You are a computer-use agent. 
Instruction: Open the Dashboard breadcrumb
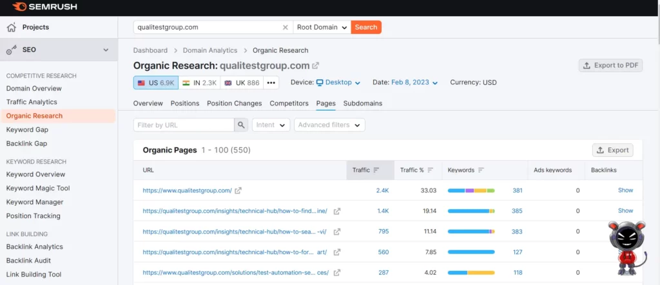(150, 50)
